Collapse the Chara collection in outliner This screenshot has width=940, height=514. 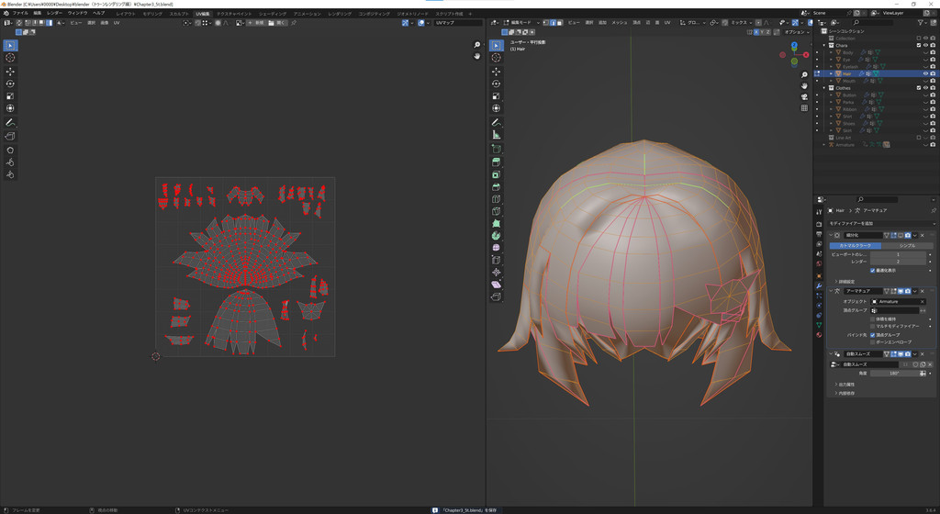coord(825,45)
